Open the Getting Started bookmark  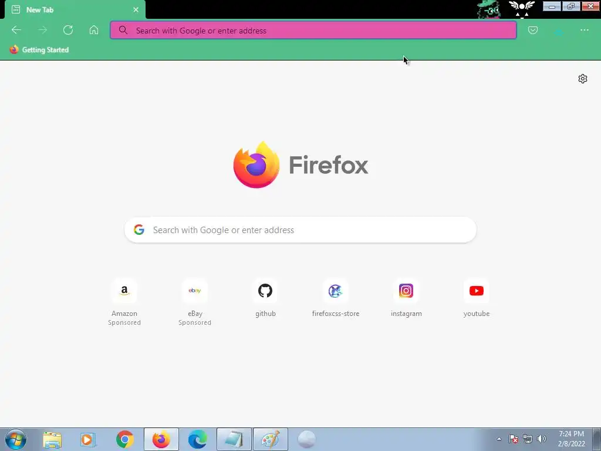[39, 50]
